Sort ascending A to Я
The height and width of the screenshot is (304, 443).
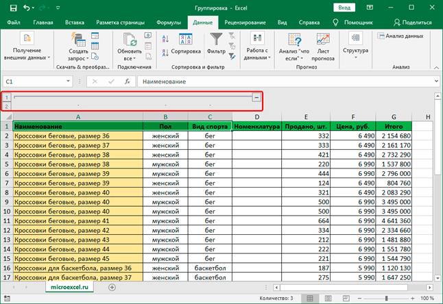click(x=165, y=39)
